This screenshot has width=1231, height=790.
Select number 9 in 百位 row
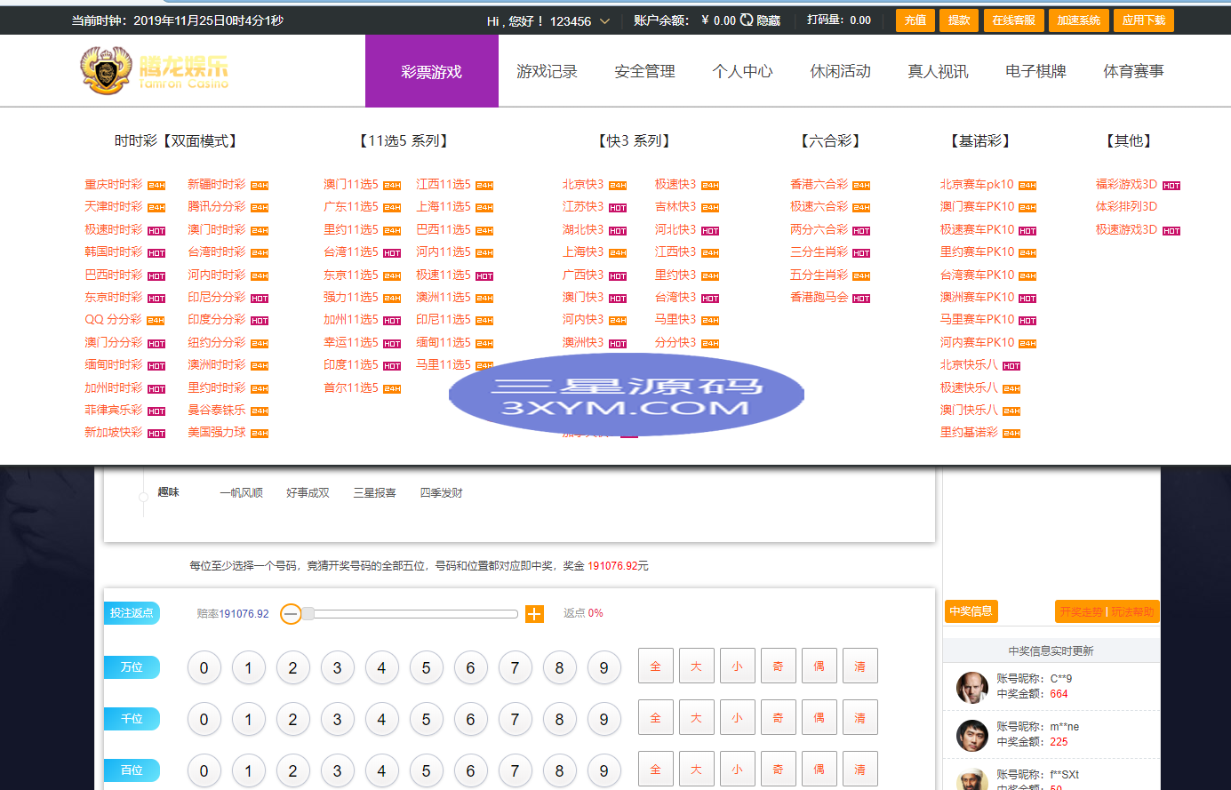click(604, 771)
